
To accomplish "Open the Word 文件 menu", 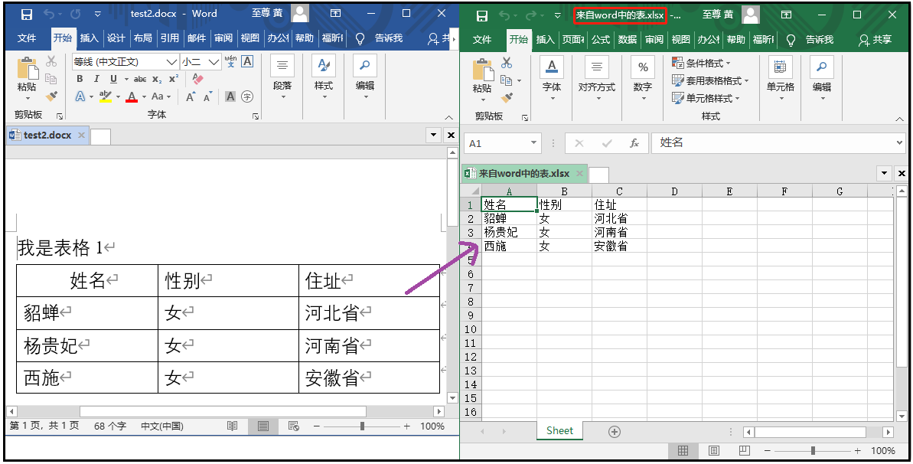I will [x=27, y=38].
